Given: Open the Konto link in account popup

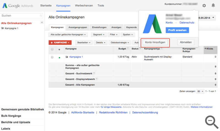Looking at the screenshot, I should (x=169, y=23).
